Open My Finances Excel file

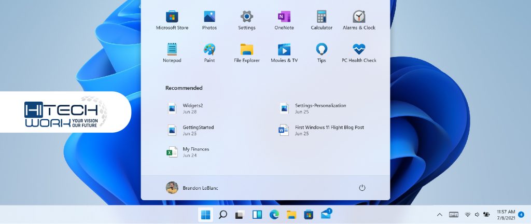coord(188,152)
